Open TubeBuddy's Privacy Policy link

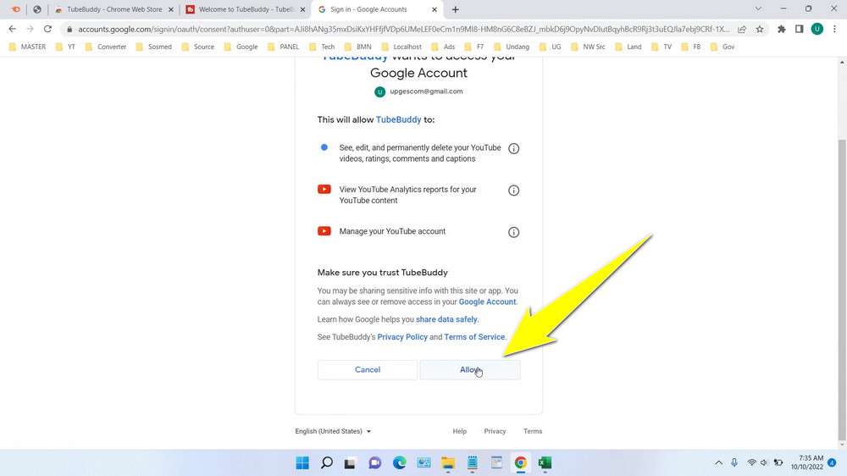(402, 337)
